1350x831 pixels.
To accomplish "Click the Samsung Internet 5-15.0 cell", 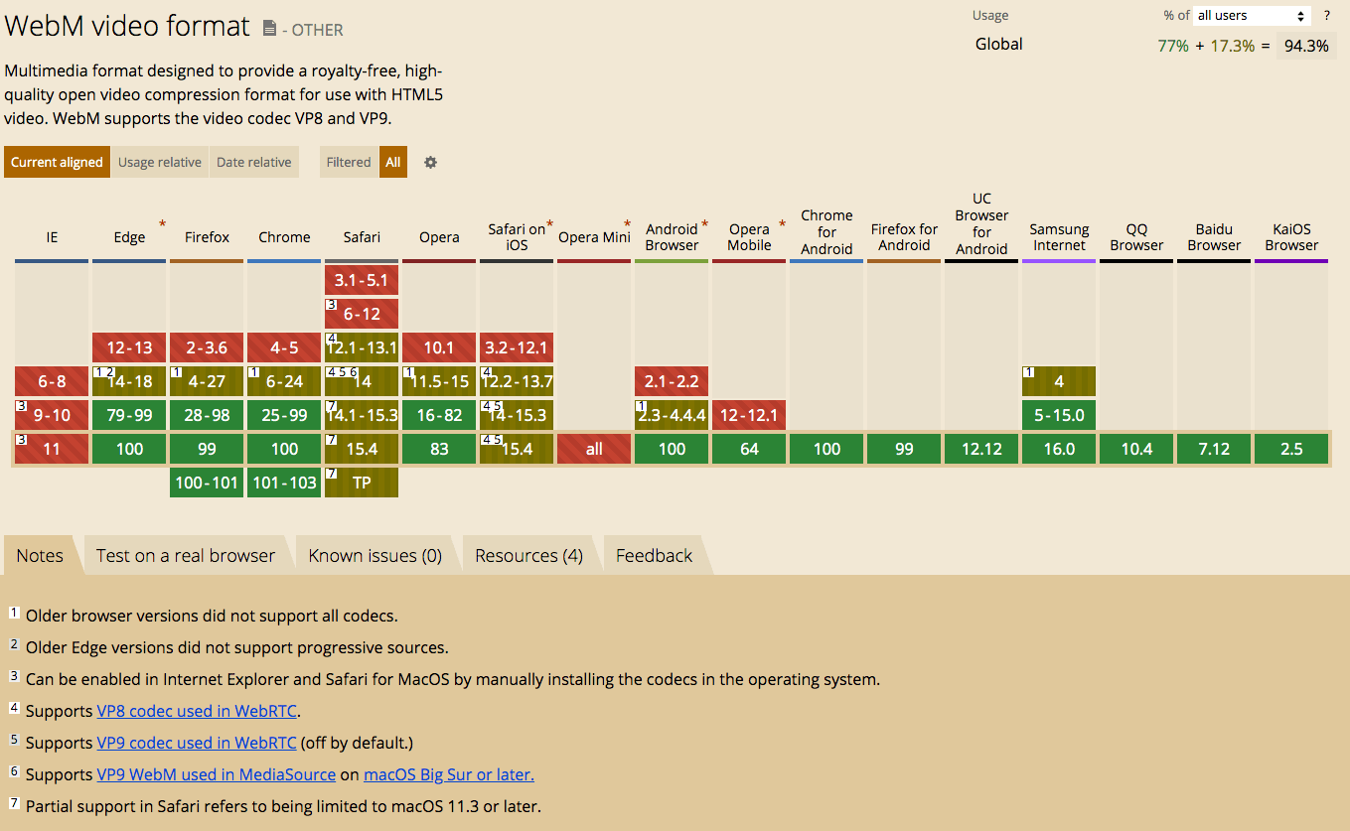I will click(1059, 415).
